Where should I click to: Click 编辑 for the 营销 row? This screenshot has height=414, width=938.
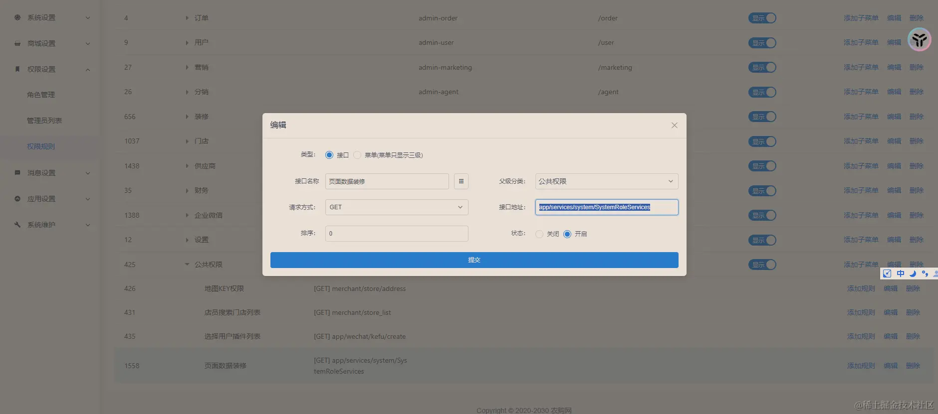pos(894,67)
